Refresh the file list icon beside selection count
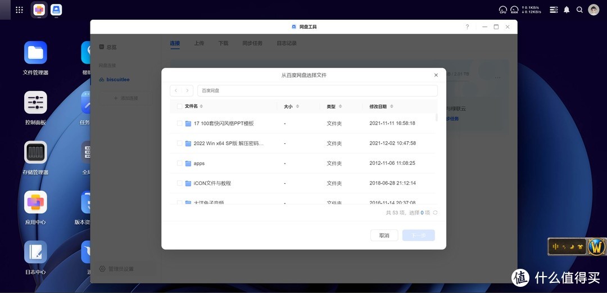This screenshot has height=293, width=607. (x=435, y=213)
